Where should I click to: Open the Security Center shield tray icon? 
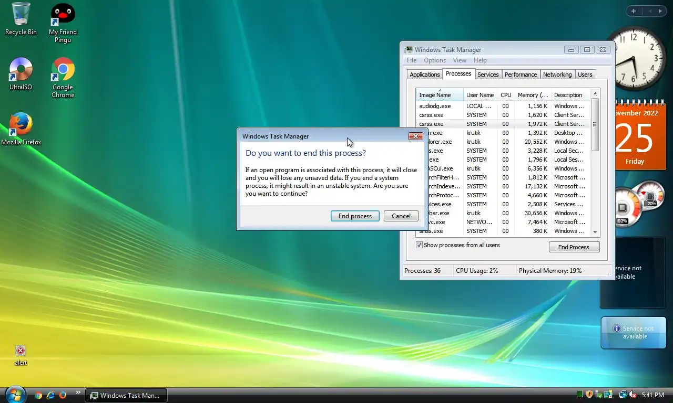click(589, 395)
